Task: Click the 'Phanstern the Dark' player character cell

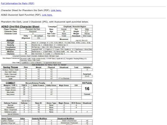Action: pyautogui.click(x=33, y=29)
